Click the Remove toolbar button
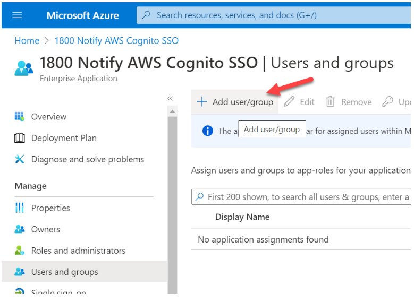Screen dimensions: 414x302 349,102
